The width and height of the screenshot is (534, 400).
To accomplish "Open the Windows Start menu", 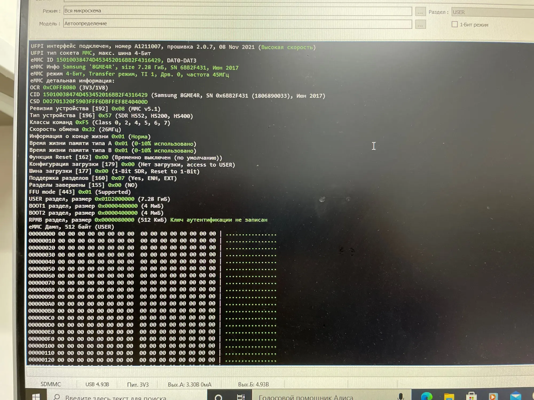I will point(36,397).
